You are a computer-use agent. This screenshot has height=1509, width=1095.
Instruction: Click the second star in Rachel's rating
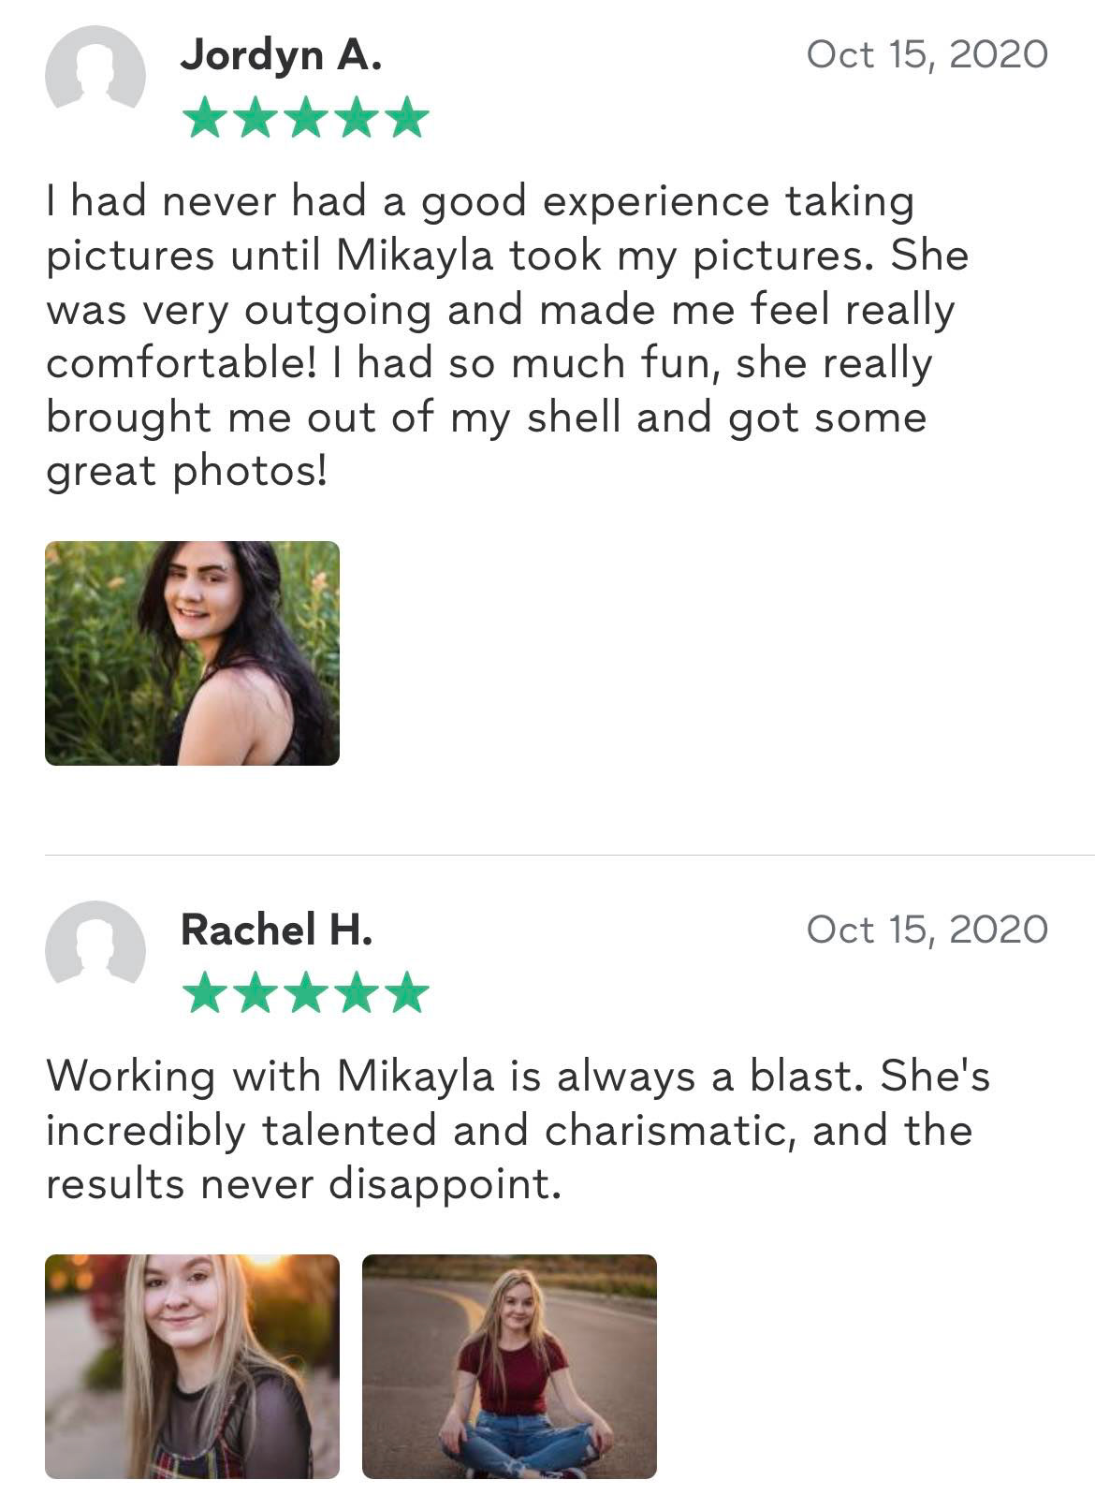[x=255, y=992]
